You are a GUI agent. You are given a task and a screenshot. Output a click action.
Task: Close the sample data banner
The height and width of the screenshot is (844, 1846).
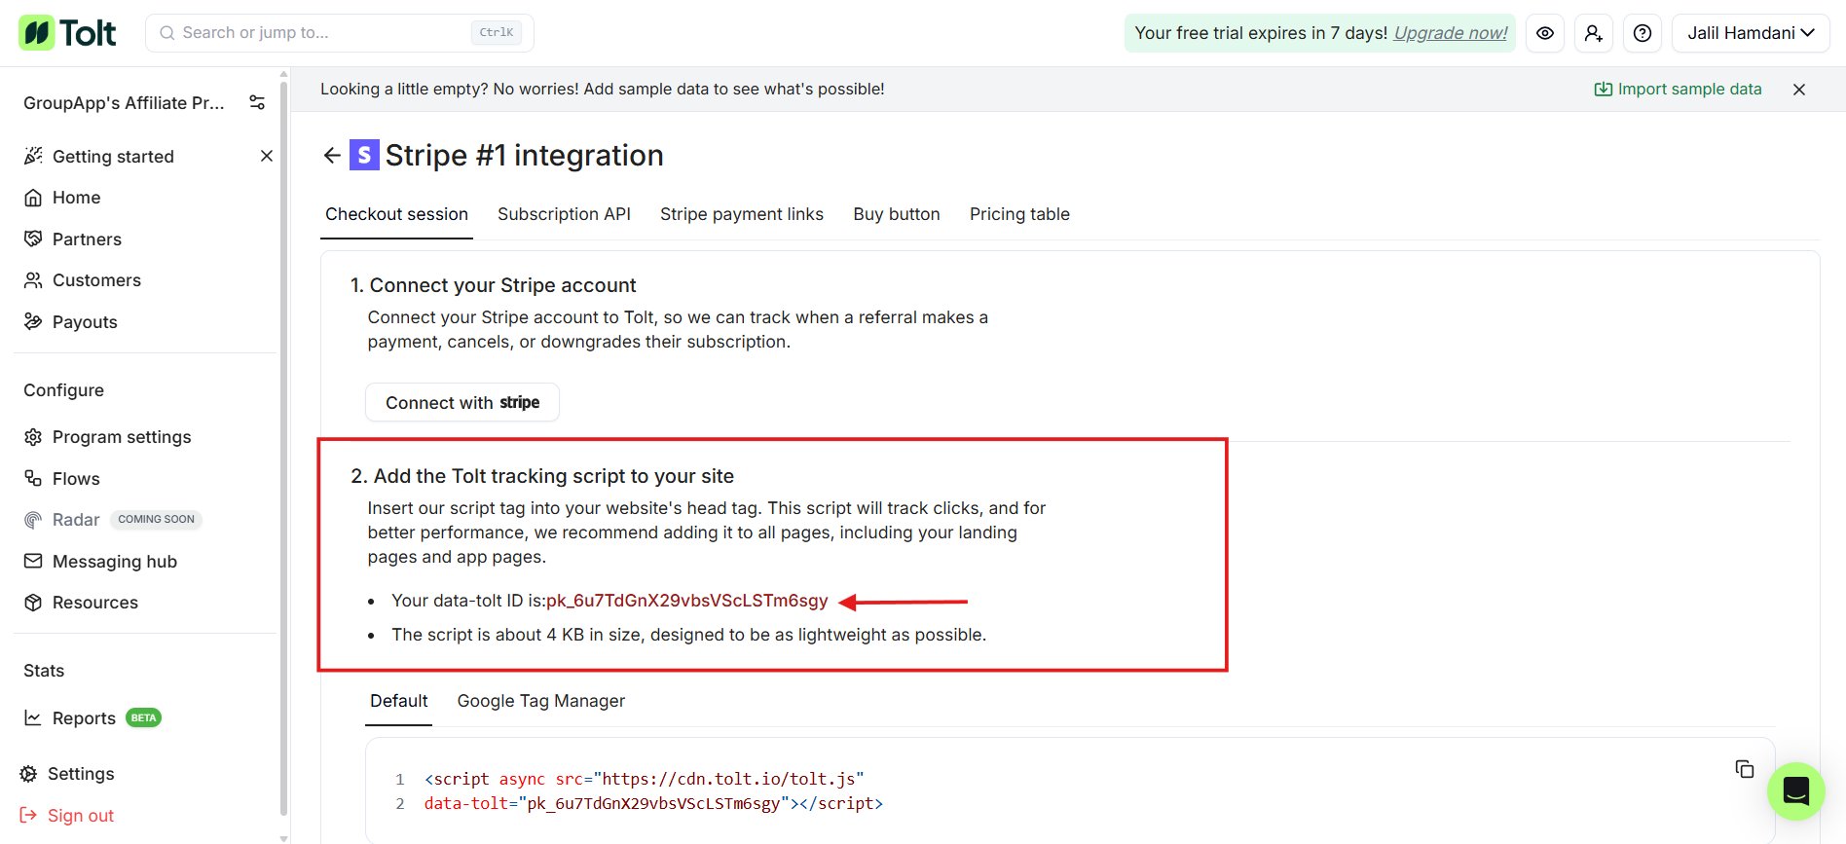(1798, 90)
